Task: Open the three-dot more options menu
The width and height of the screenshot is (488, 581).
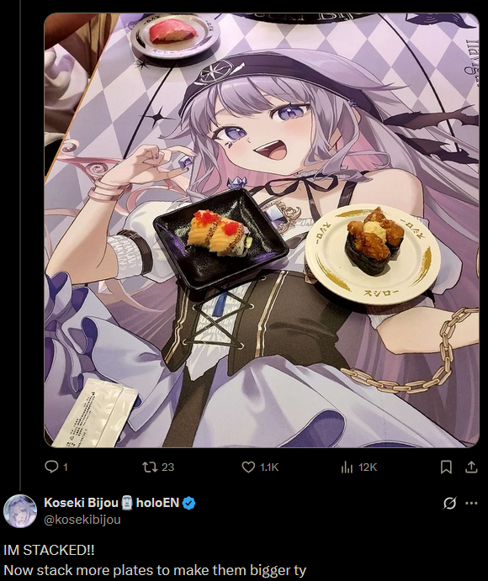Action: pyautogui.click(x=471, y=503)
